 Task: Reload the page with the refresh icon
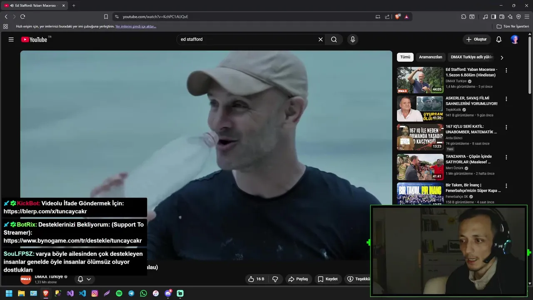pyautogui.click(x=22, y=17)
